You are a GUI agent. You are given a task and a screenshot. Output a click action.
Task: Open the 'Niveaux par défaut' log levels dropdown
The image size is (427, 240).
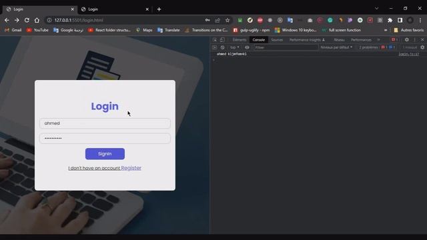(336, 47)
